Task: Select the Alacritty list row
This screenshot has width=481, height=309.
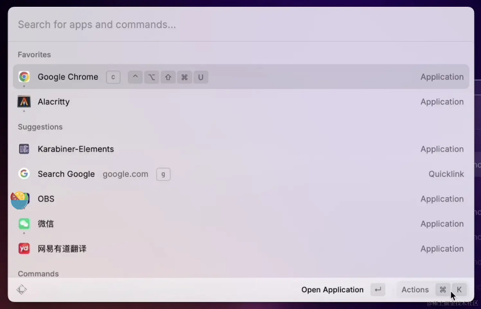Action: coord(241,102)
